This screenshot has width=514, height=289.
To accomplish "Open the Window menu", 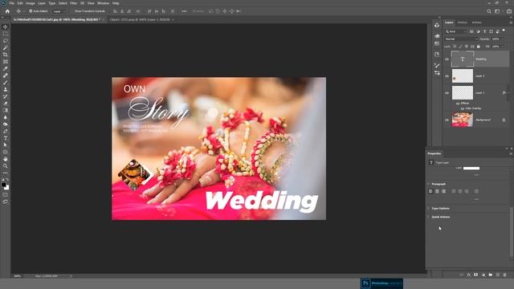I will tap(103, 3).
